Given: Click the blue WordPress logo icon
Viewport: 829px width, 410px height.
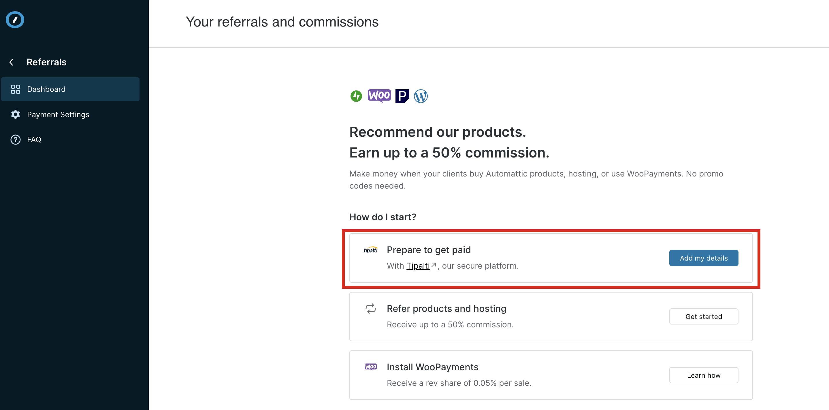Looking at the screenshot, I should (421, 96).
